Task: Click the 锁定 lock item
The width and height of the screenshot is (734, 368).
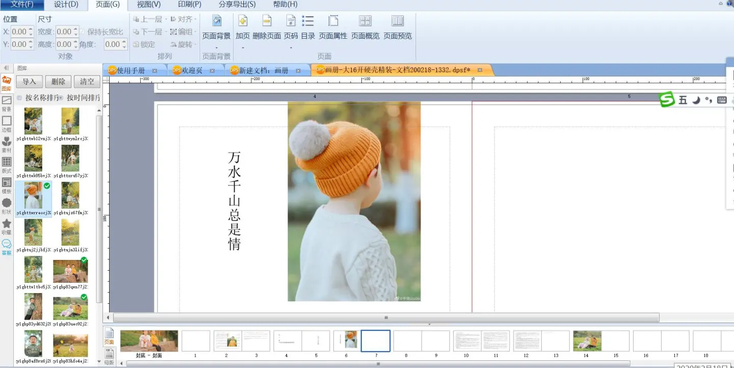Action: coord(144,44)
